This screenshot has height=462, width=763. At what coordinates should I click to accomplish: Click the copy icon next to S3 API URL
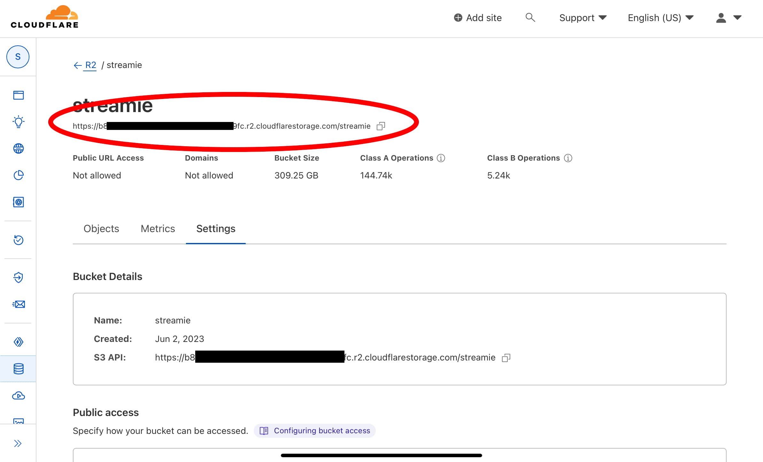[506, 357]
